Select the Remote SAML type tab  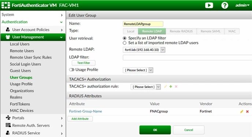click(x=211, y=31)
